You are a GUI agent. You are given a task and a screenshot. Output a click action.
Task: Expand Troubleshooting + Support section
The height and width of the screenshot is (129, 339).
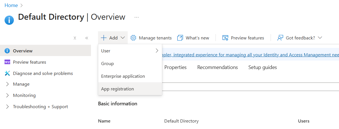click(x=8, y=107)
